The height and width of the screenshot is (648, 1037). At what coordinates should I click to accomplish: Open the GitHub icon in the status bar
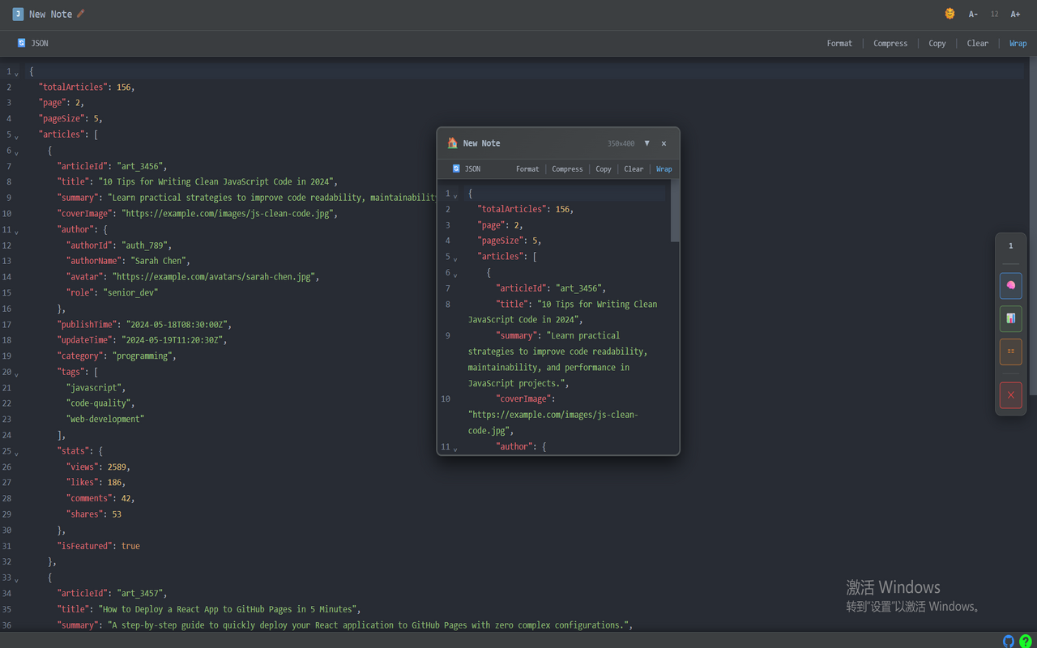click(x=1009, y=641)
